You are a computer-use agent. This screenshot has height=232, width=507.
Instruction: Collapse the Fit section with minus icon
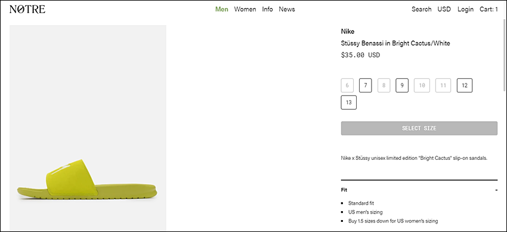pyautogui.click(x=496, y=190)
